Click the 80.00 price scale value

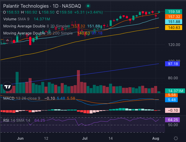(x=173, y=78)
